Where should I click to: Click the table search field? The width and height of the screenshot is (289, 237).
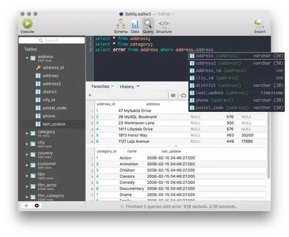(x=52, y=40)
